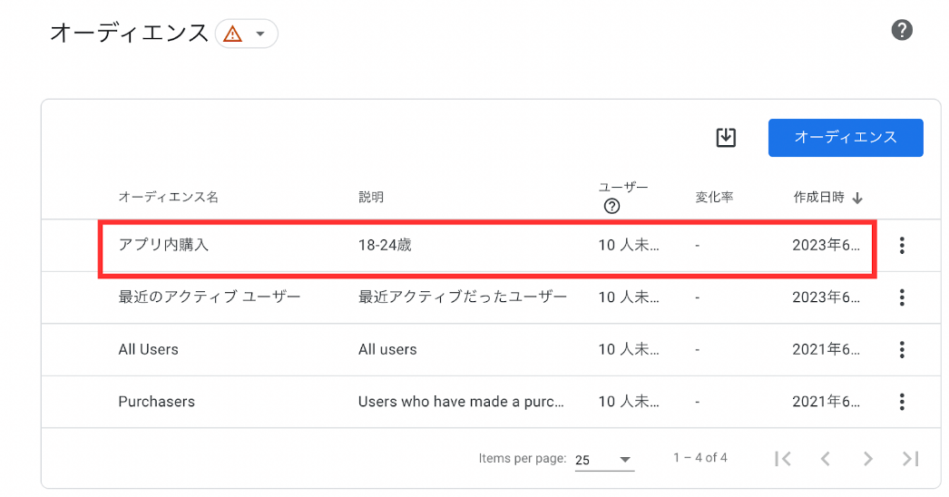Download the audience list via download icon
Screen dimensions: 949x497
pyautogui.click(x=726, y=138)
